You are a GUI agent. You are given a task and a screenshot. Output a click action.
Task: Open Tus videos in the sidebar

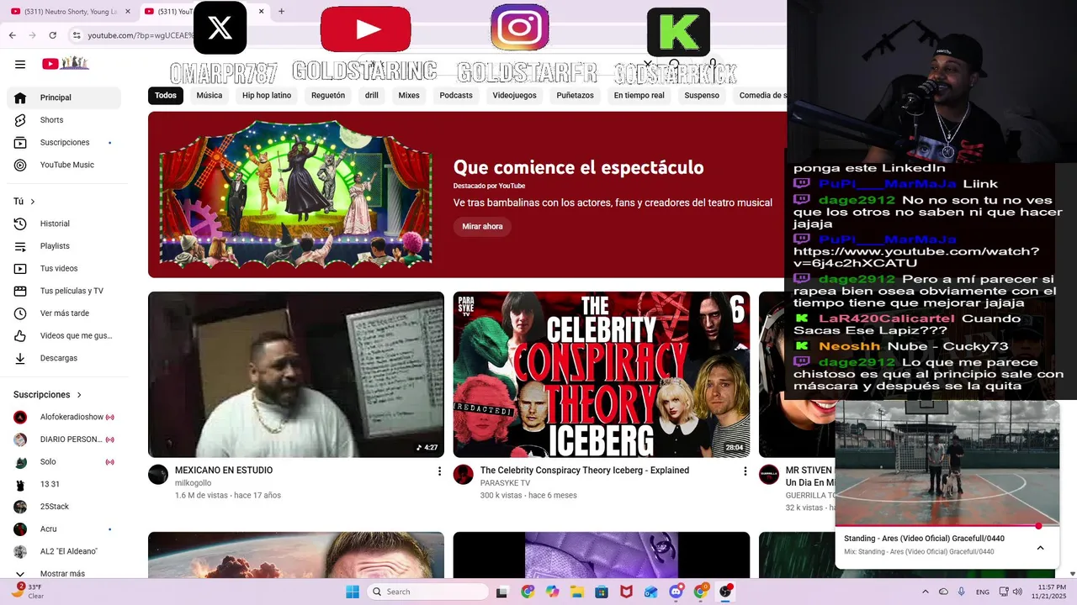(x=64, y=268)
